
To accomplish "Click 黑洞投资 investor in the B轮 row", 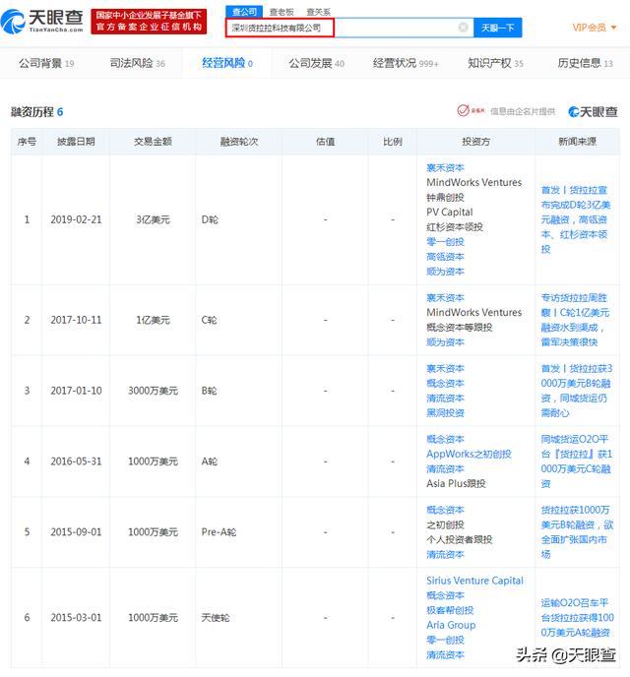I will pyautogui.click(x=445, y=412).
